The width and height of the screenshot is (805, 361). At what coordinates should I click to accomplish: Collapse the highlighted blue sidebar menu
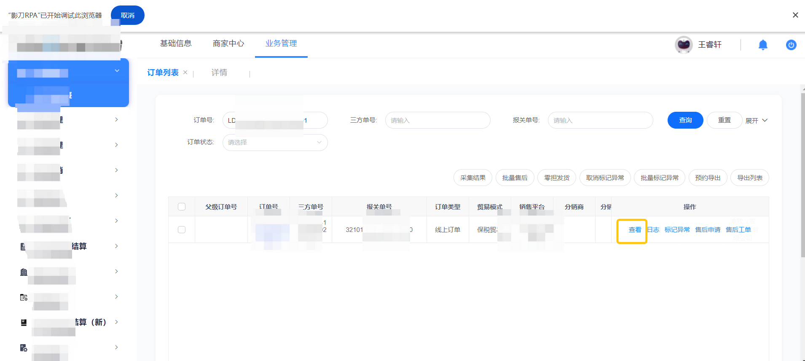(117, 71)
